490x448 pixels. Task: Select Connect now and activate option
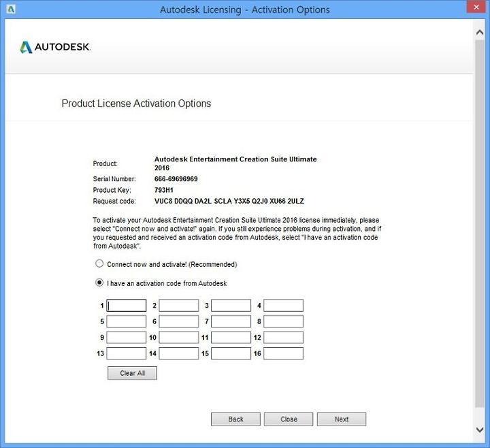point(99,263)
